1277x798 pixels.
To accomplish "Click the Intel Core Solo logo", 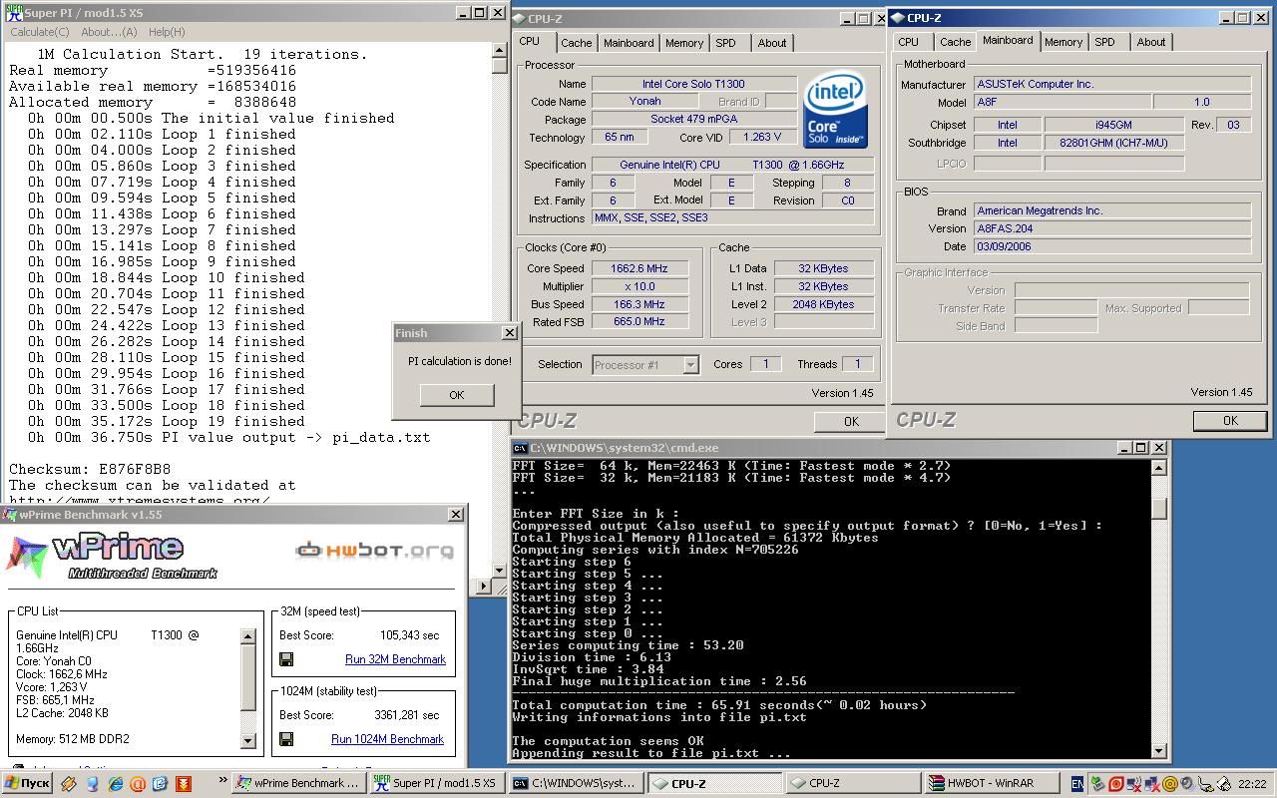I will (x=835, y=110).
